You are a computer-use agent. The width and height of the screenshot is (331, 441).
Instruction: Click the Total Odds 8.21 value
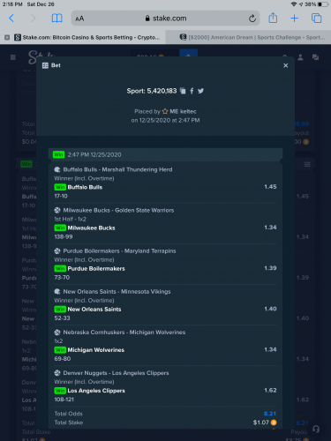(270, 414)
